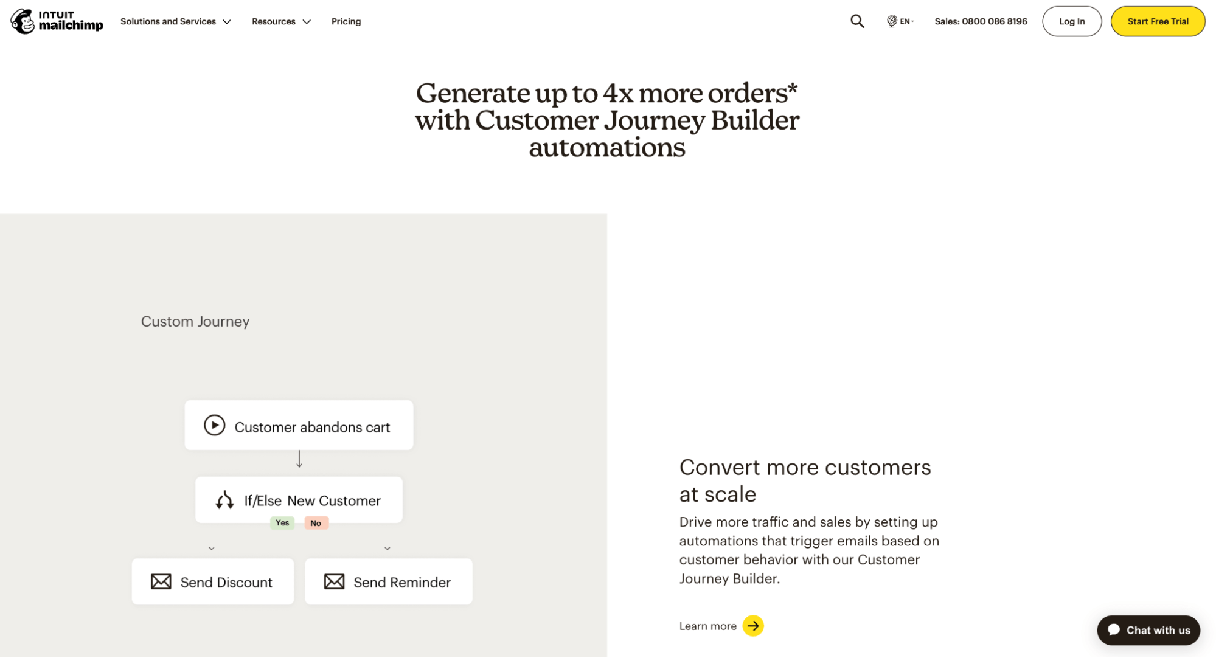Click the envelope icon in Send Discount
Image resolution: width=1216 pixels, height=658 pixels.
click(x=161, y=581)
